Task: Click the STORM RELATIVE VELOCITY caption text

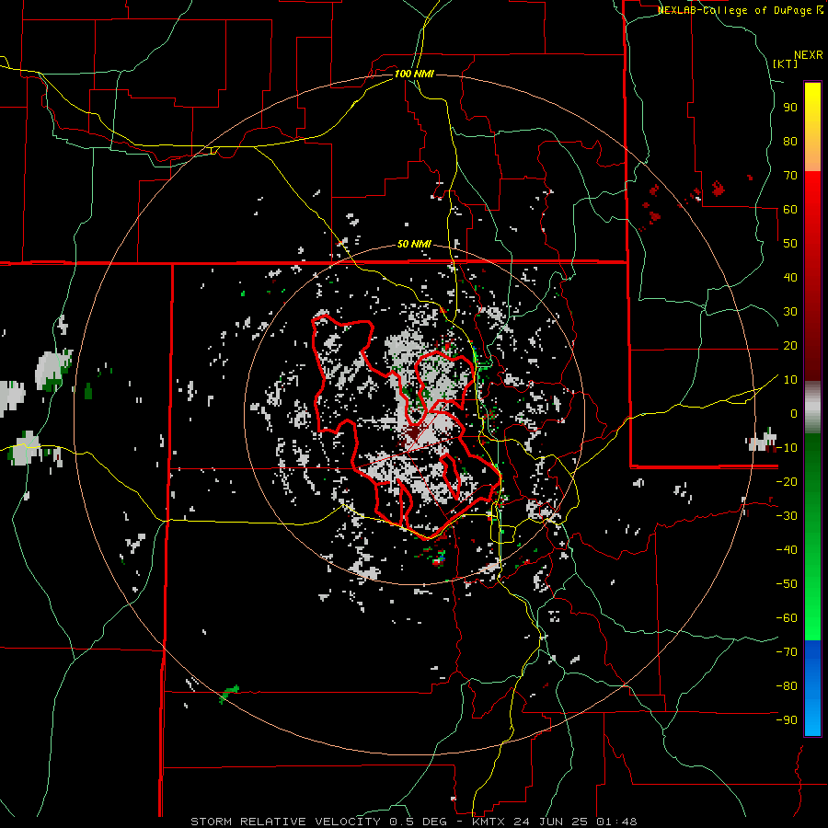Action: coord(285,822)
